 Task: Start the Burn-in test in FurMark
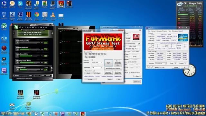tap(108, 63)
